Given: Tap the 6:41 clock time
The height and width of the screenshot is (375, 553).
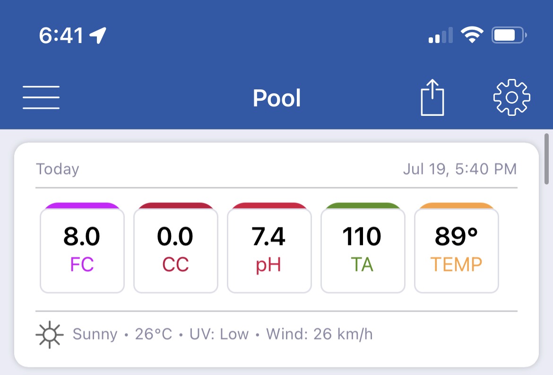Looking at the screenshot, I should click(61, 35).
